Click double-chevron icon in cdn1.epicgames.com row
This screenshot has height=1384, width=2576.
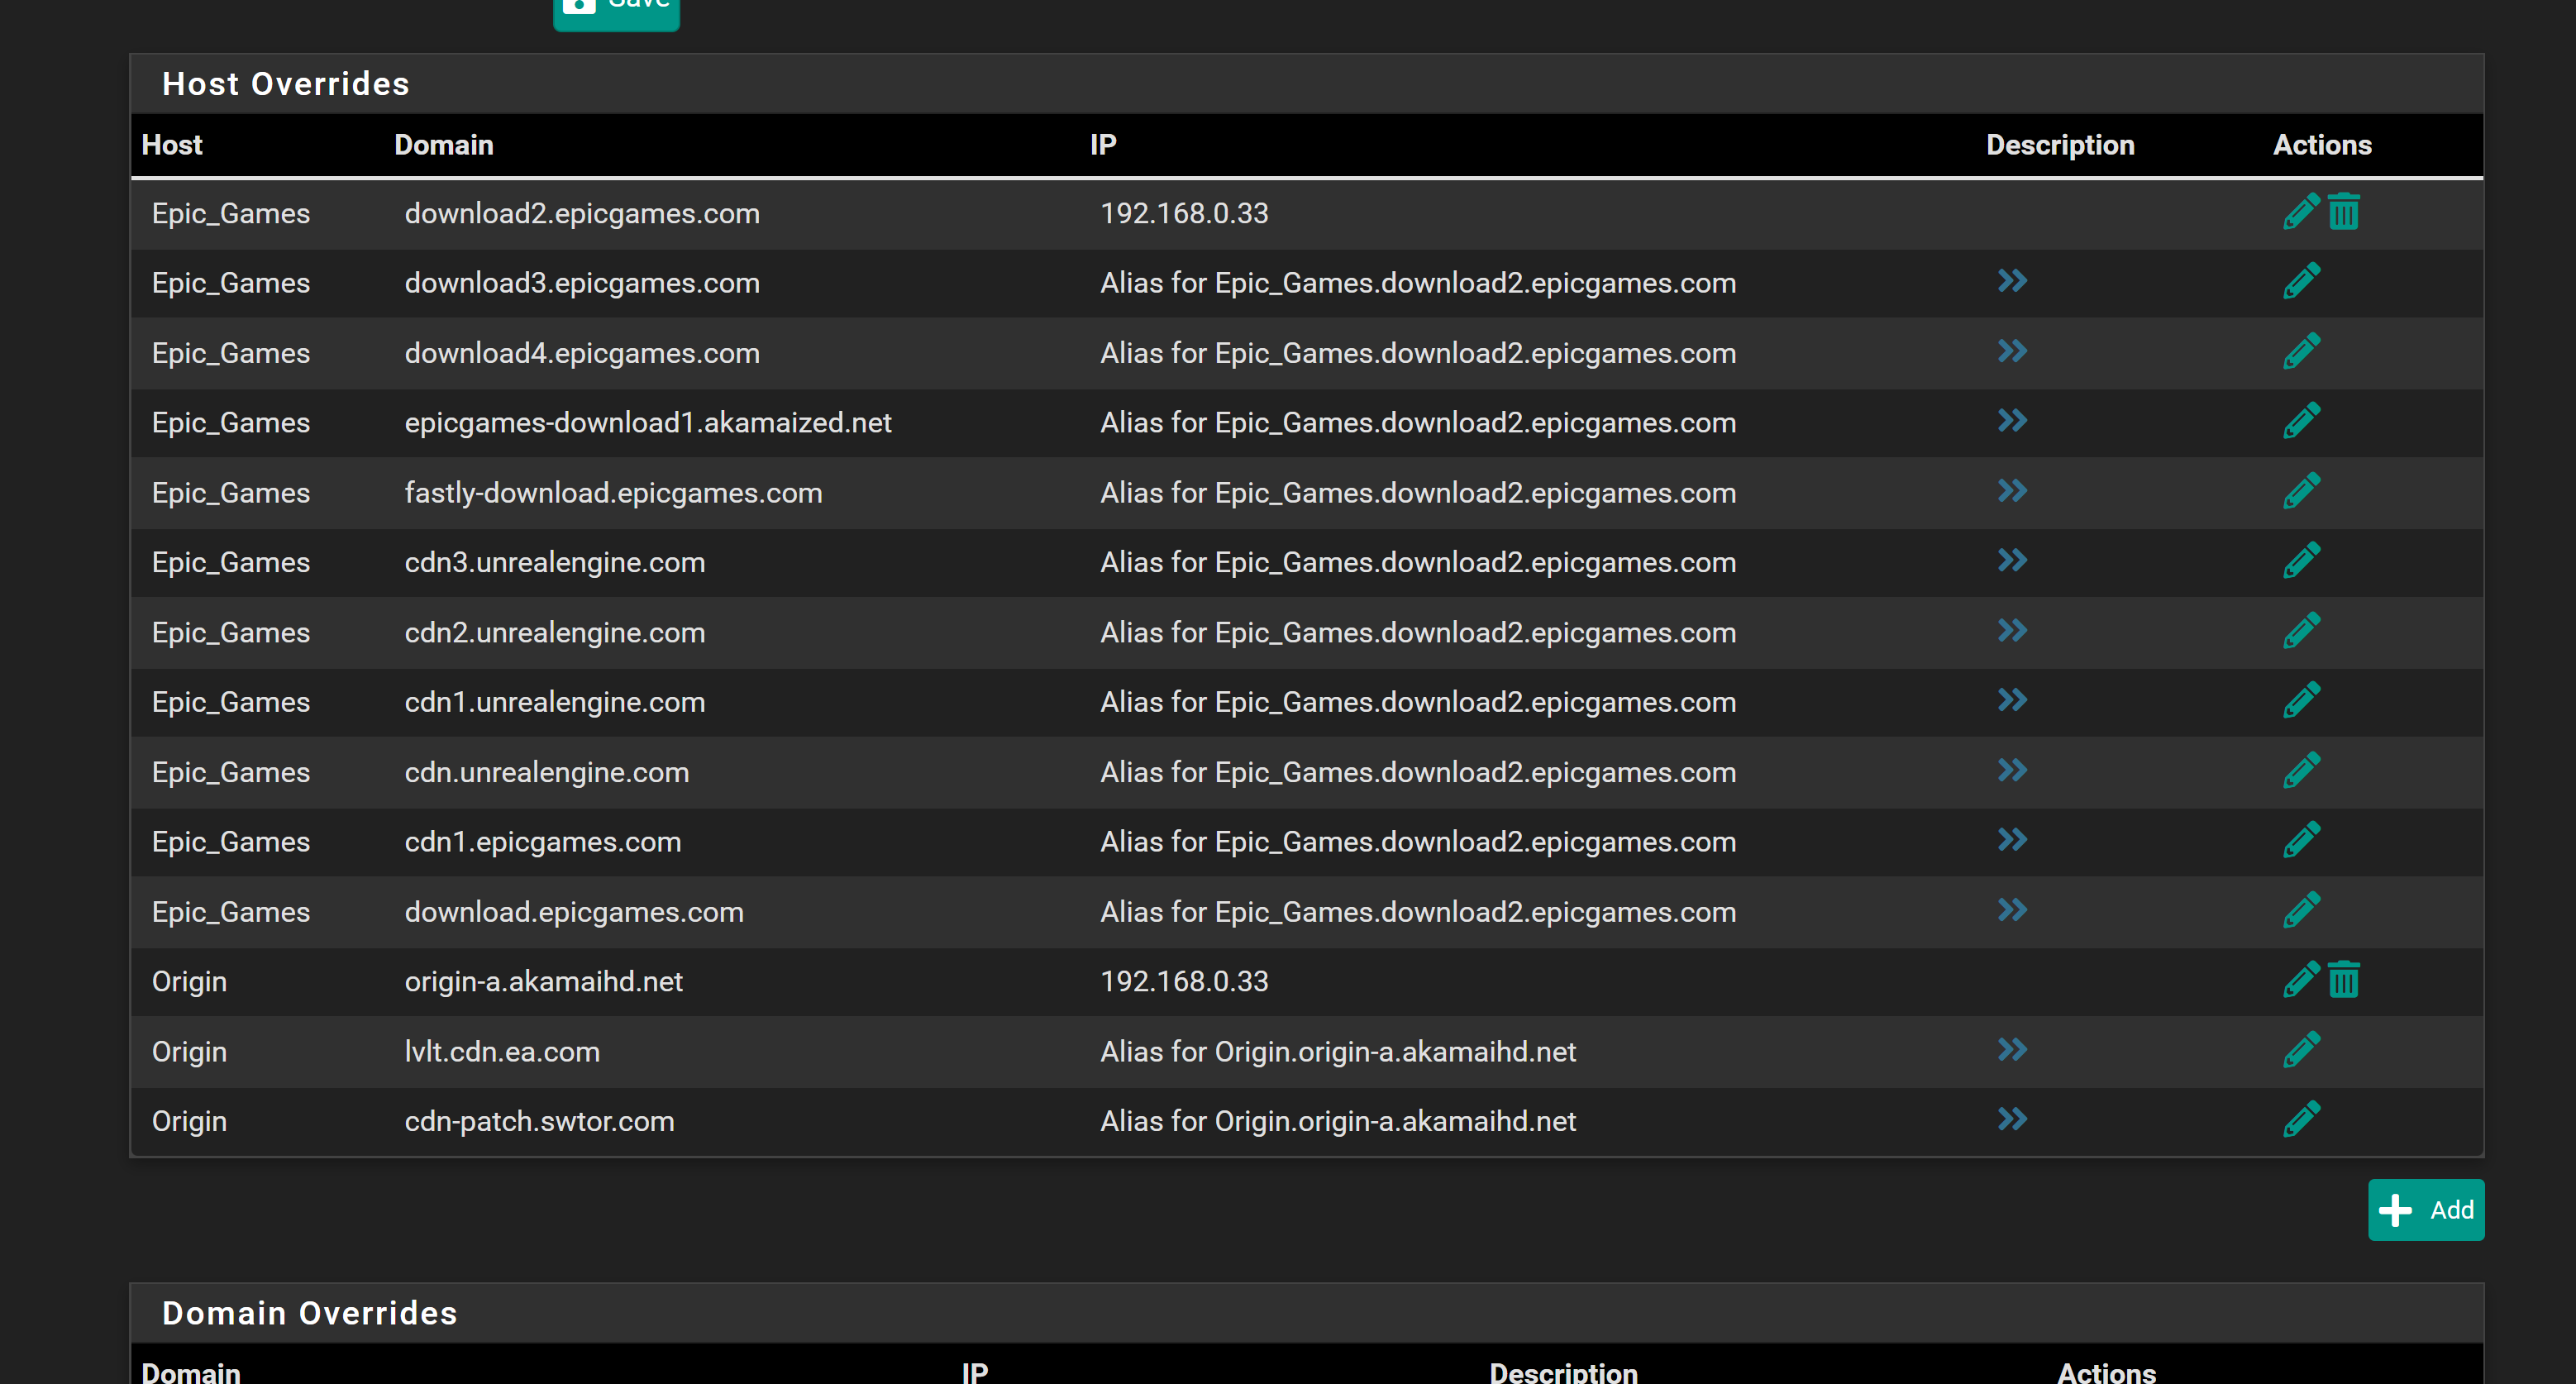click(2012, 840)
